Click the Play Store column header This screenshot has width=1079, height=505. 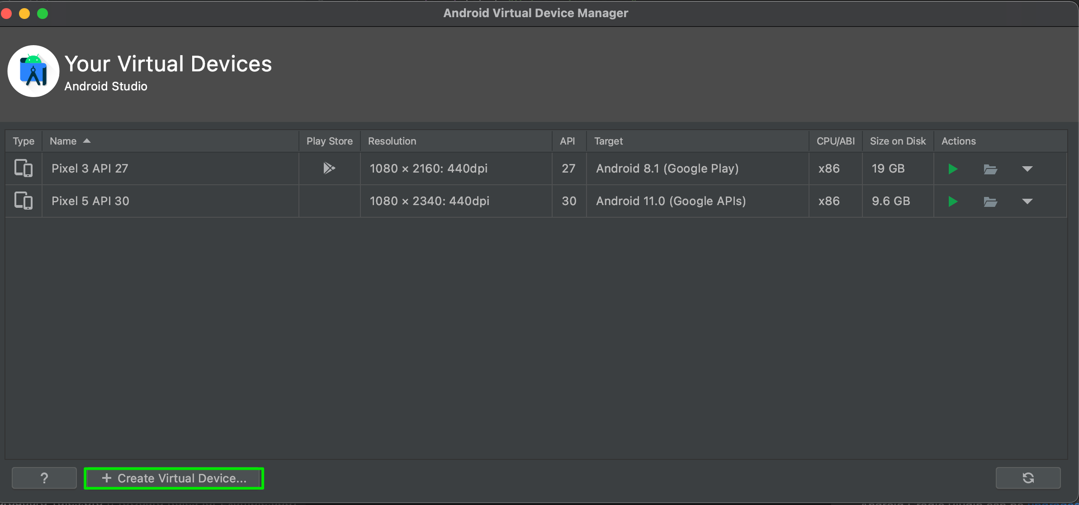329,141
